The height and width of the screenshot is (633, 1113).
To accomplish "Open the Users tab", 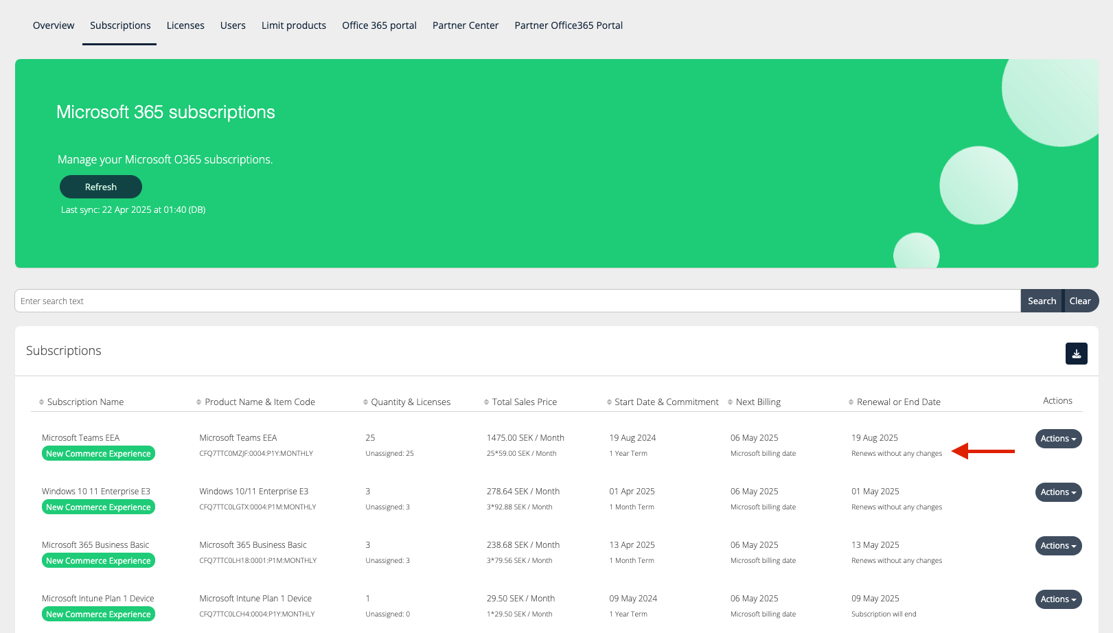I will point(233,25).
